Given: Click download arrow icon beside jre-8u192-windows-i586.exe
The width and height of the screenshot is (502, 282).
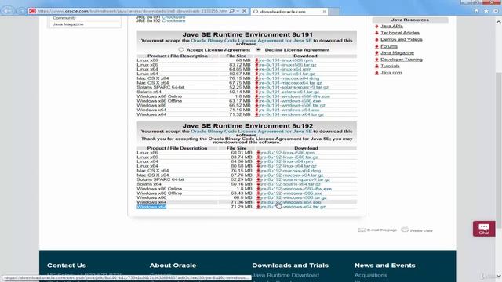Looking at the screenshot, I should tap(258, 193).
